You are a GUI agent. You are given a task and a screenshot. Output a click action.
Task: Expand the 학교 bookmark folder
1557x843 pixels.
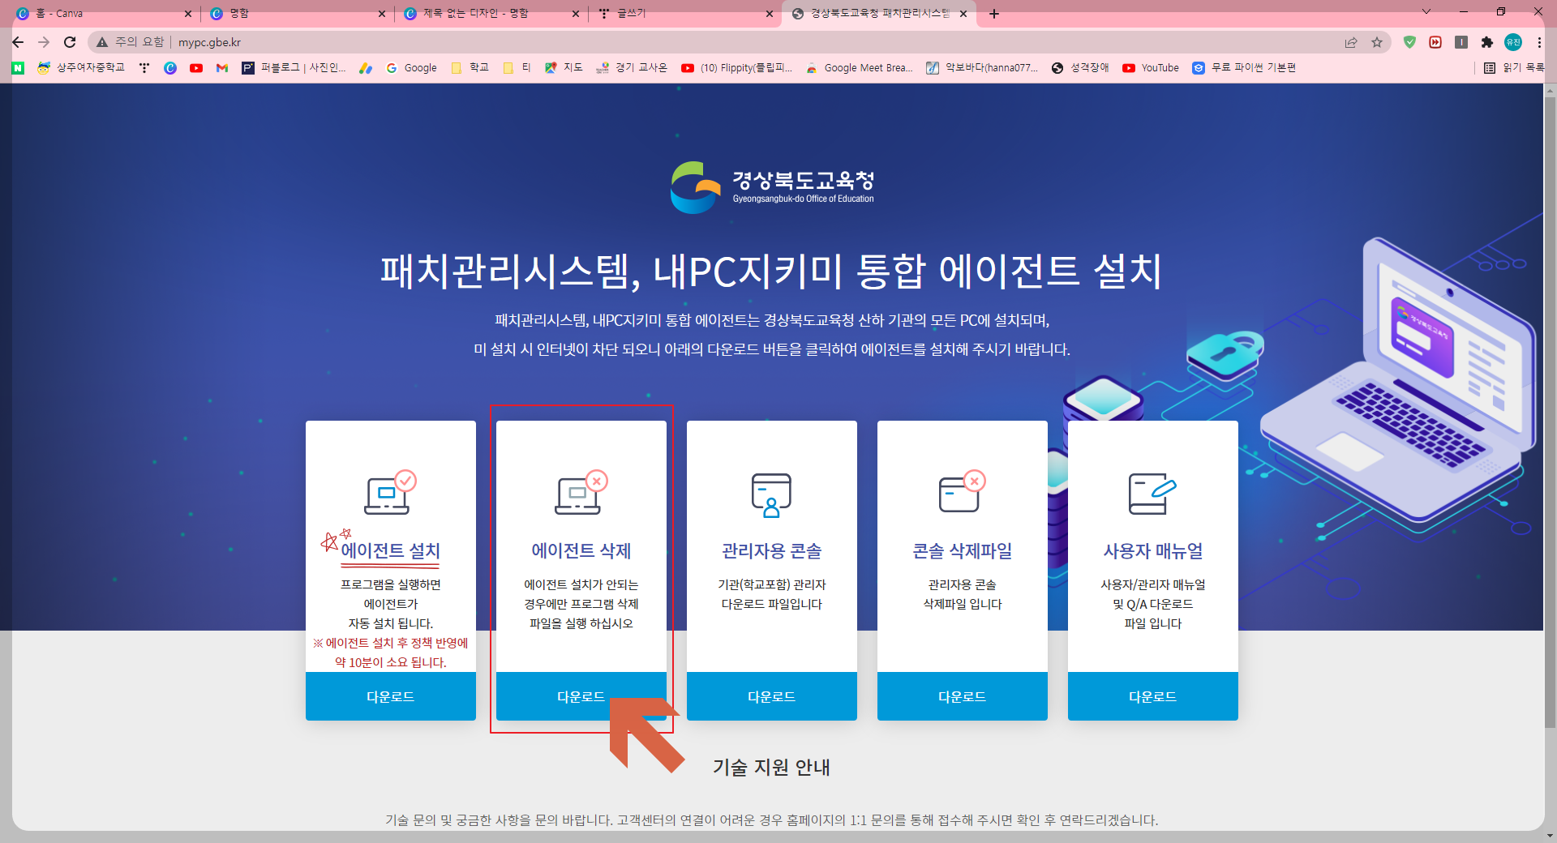(470, 68)
